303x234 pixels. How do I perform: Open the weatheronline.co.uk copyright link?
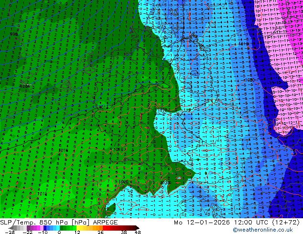click(x=262, y=230)
